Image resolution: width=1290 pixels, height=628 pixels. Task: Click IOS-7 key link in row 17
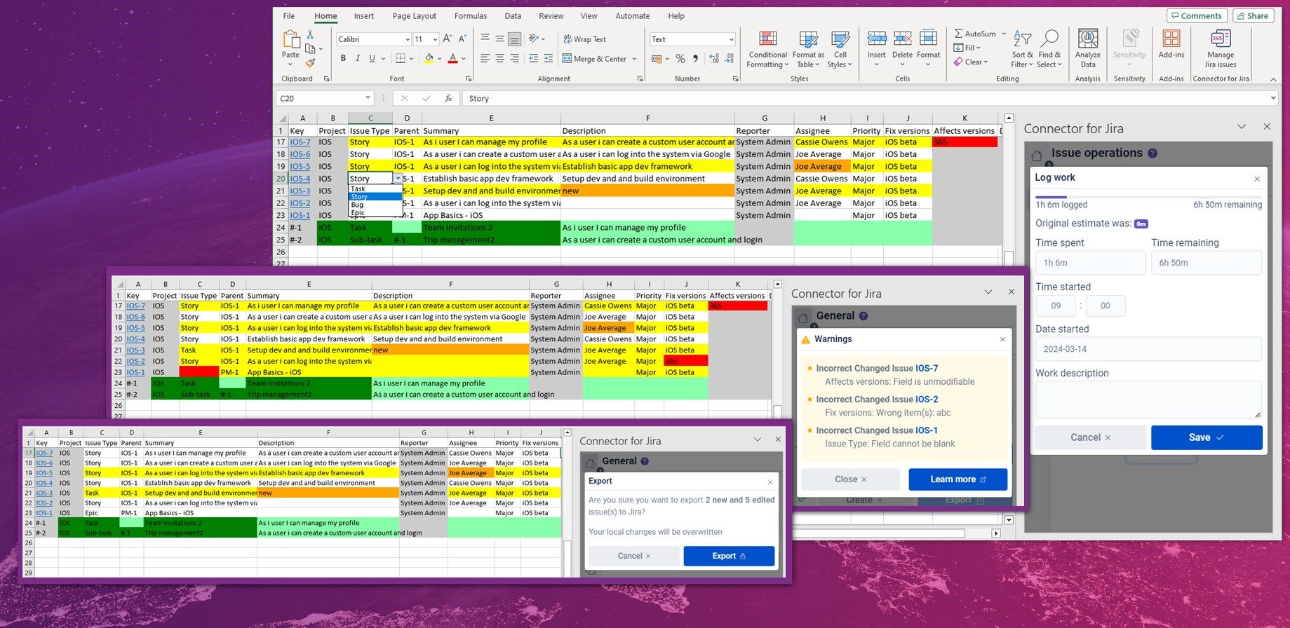(x=300, y=142)
